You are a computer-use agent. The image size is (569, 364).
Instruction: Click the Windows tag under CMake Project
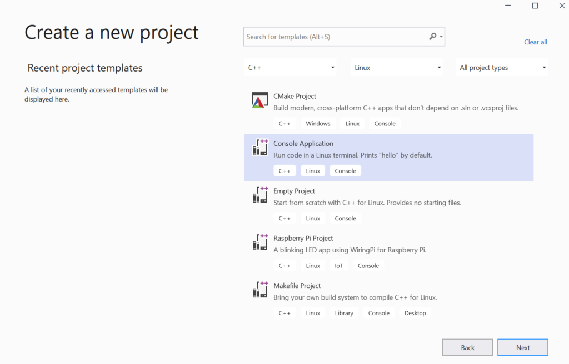(317, 123)
